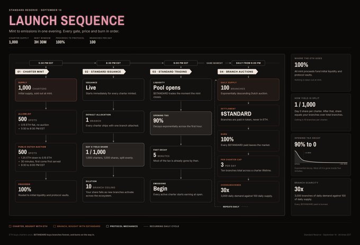Select the bottom-right 'Standard Reserve · September 14' footer credit

pos(327,234)
